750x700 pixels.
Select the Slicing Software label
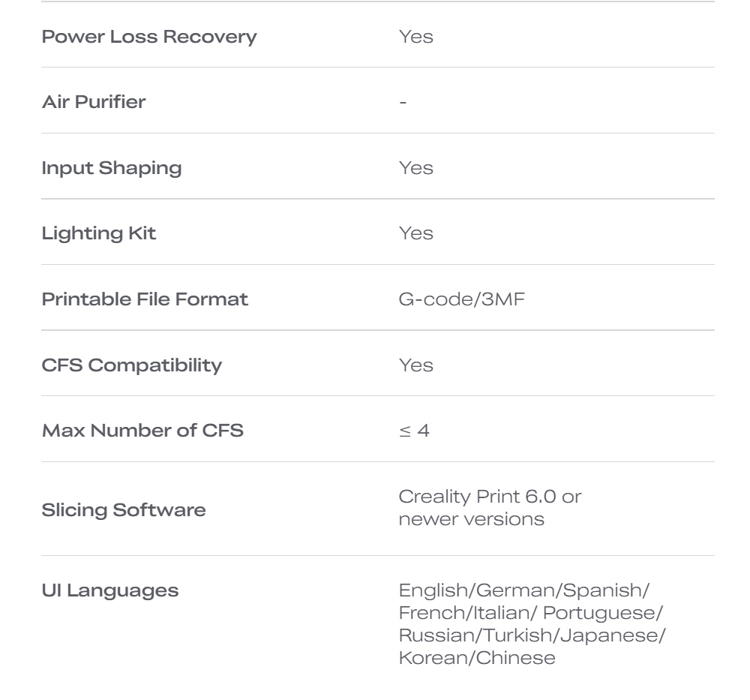(124, 510)
